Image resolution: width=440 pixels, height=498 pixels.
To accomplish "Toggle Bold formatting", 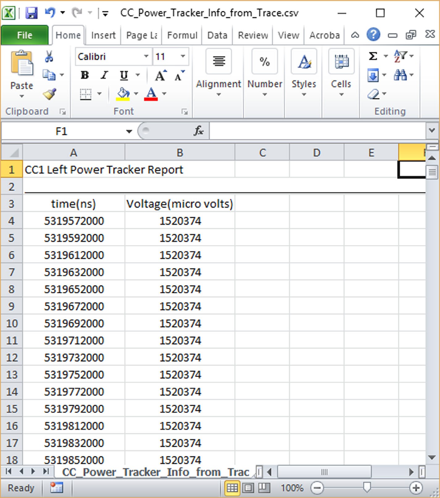I will coord(85,75).
